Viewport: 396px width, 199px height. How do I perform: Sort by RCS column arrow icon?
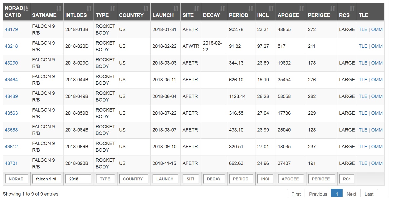point(352,9)
